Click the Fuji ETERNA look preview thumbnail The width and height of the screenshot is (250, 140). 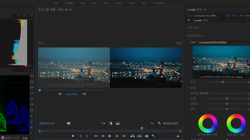click(x=221, y=62)
